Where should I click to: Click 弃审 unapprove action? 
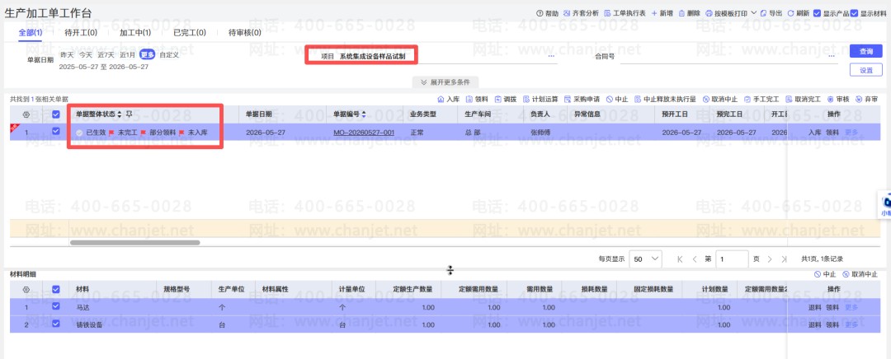pyautogui.click(x=866, y=99)
